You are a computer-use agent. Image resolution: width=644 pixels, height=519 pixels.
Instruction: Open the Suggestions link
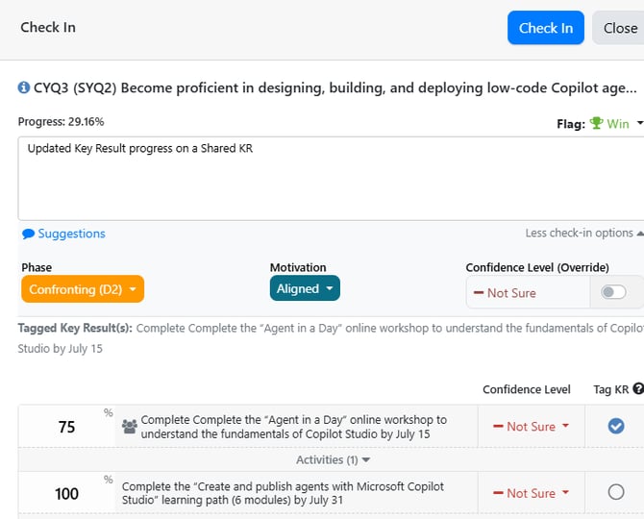tap(71, 234)
